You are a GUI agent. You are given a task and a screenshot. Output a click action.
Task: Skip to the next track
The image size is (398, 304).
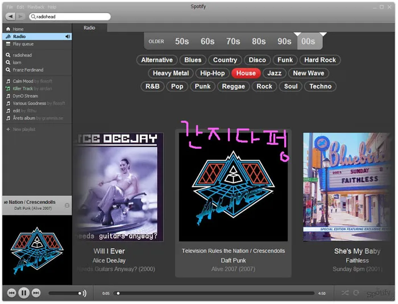point(36,293)
